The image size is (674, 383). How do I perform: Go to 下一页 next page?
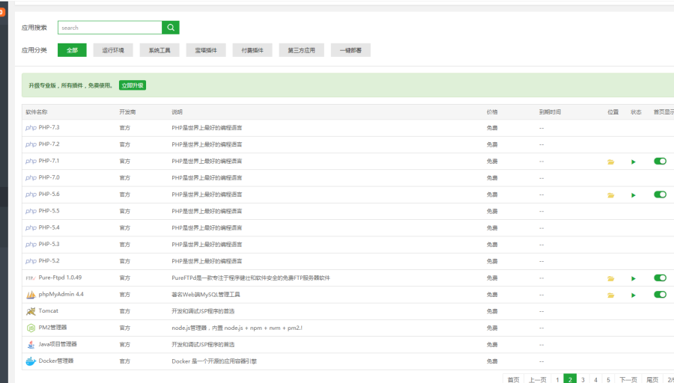click(628, 379)
